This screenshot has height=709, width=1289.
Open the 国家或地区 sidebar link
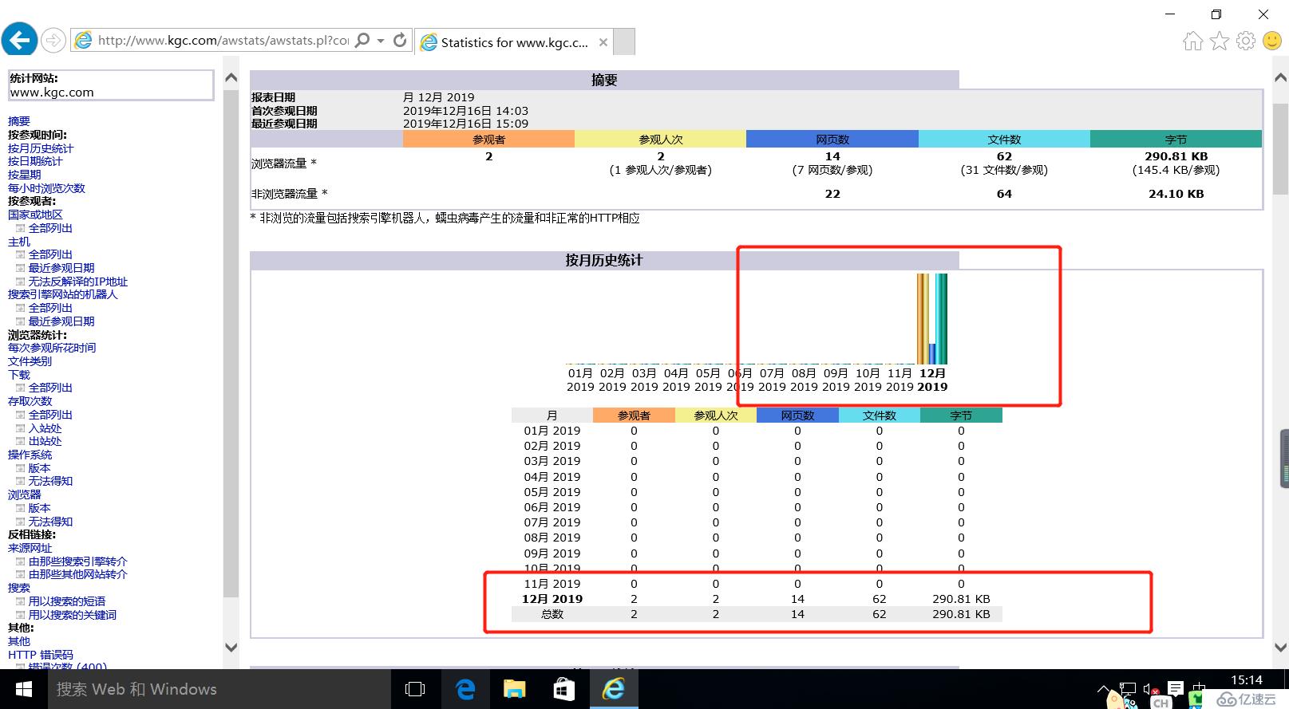(x=35, y=215)
